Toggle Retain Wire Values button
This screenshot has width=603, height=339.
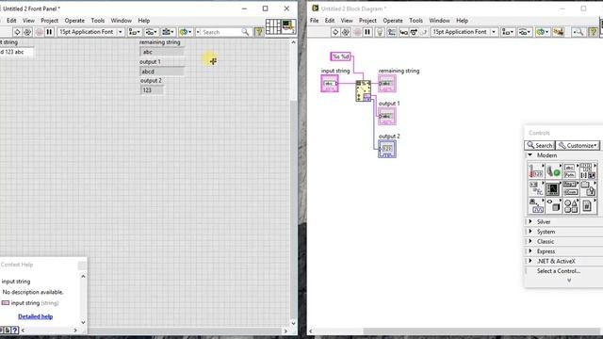[x=392, y=32]
